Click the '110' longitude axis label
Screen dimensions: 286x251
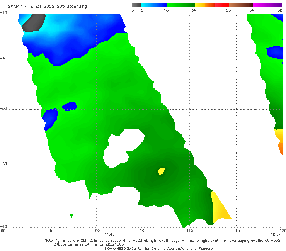click(190, 231)
